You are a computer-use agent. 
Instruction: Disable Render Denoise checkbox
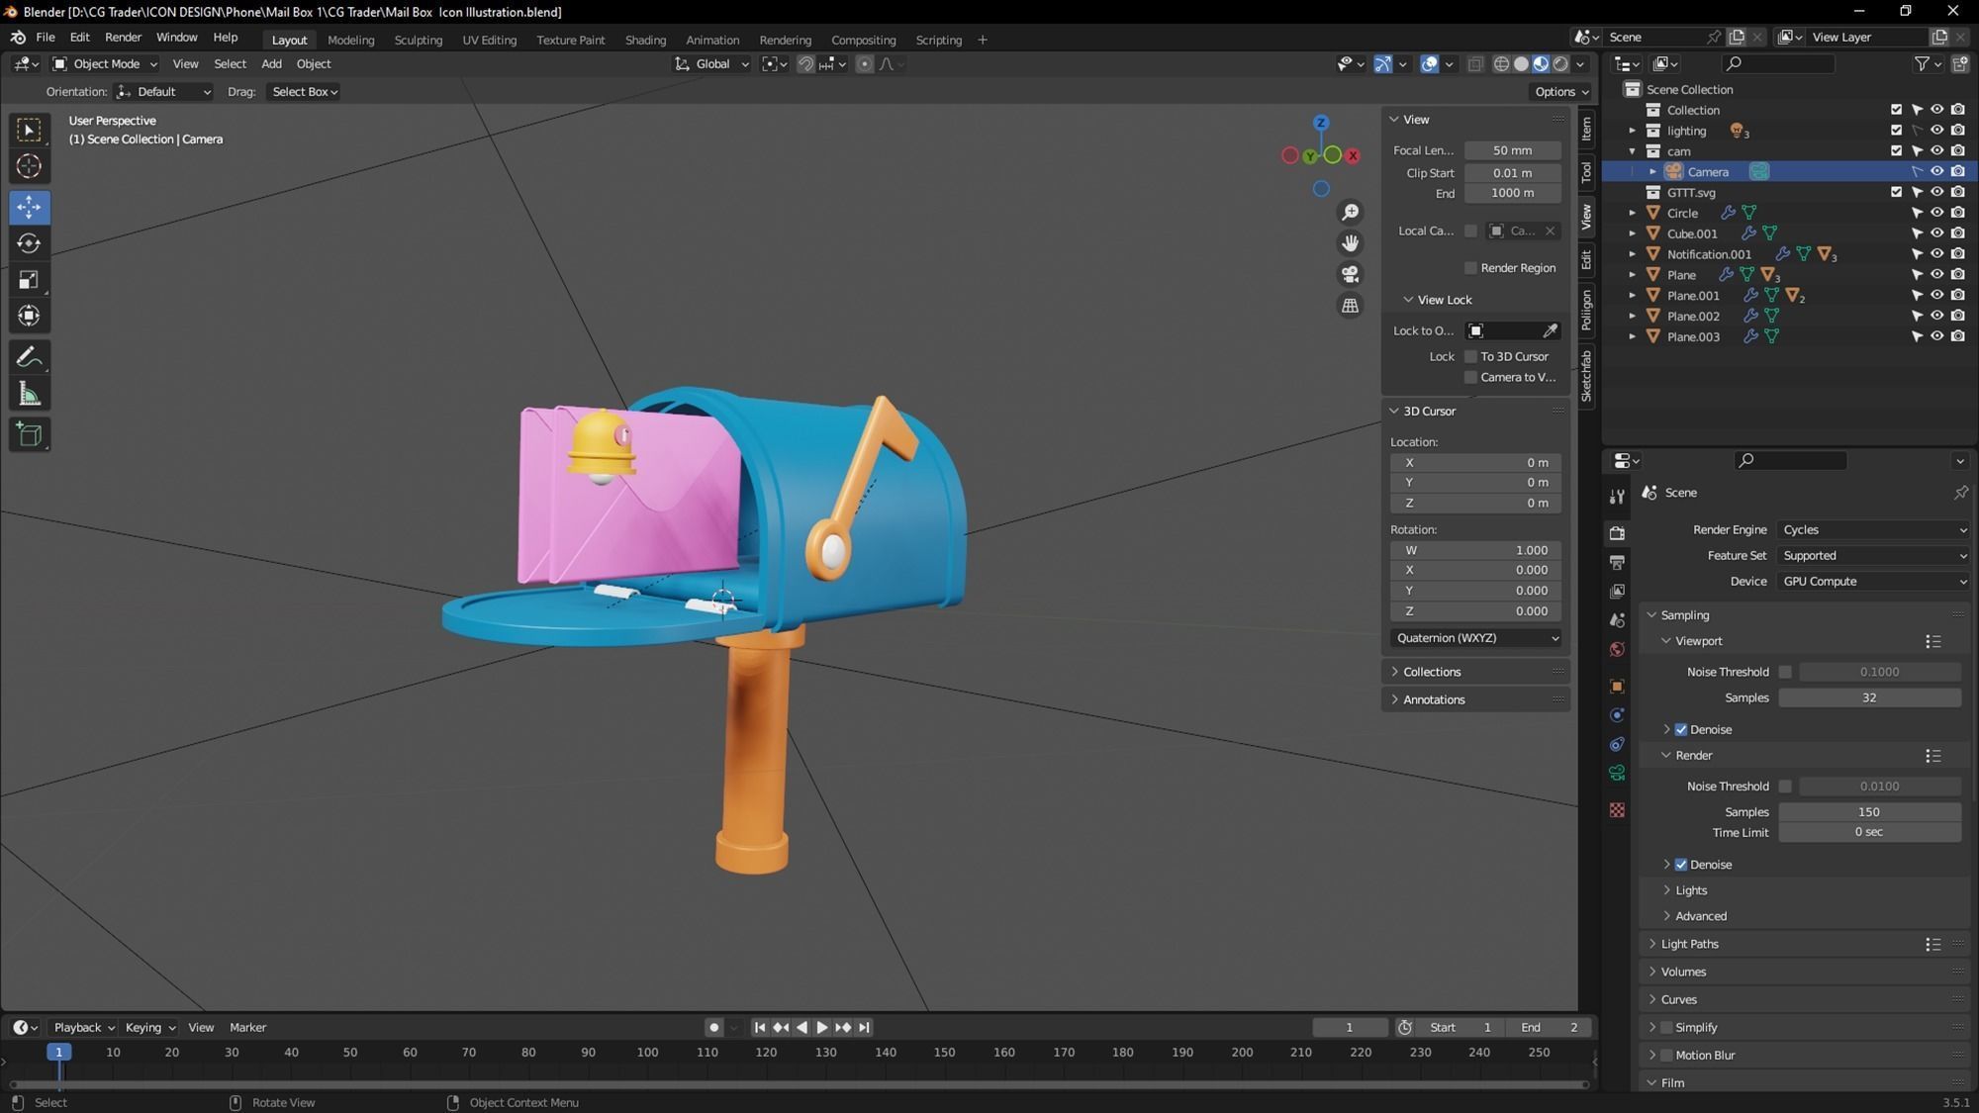pos(1680,865)
